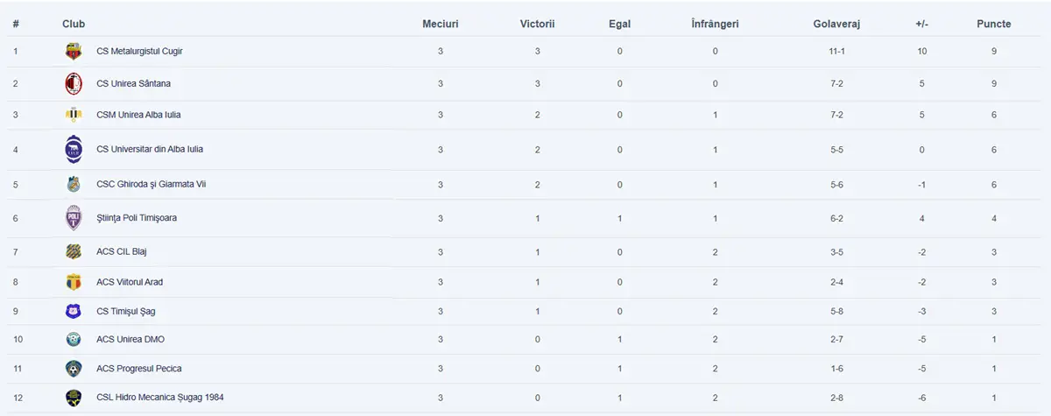Sort table by the Puncte column header
The image size is (1051, 416).
pos(994,24)
